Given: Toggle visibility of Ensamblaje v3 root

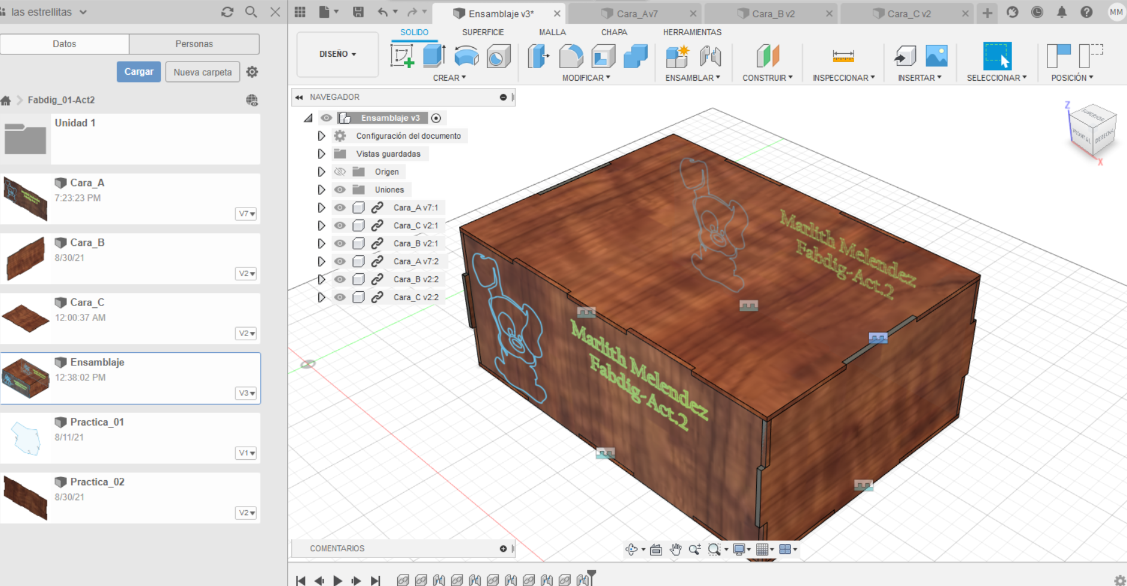Looking at the screenshot, I should coord(326,118).
